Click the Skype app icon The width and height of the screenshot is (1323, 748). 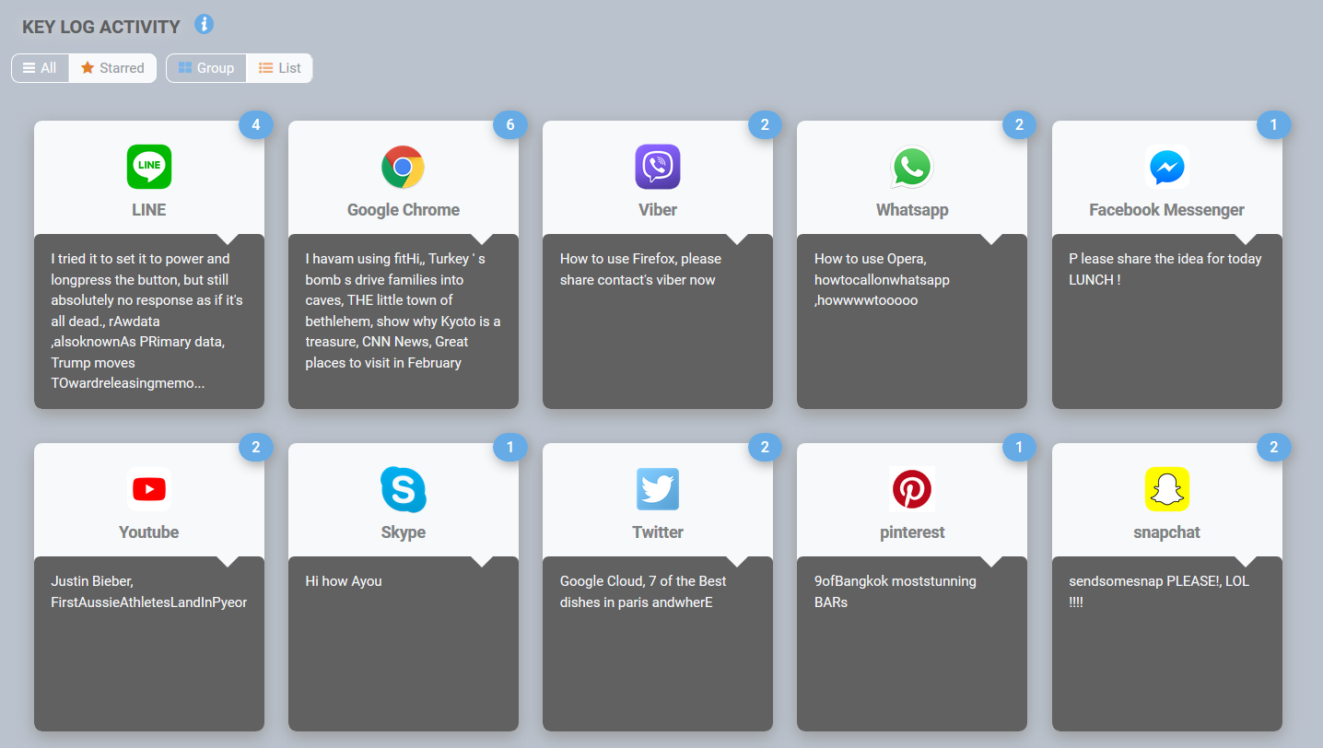pos(404,489)
